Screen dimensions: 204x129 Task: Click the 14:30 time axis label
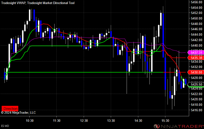click(138, 121)
